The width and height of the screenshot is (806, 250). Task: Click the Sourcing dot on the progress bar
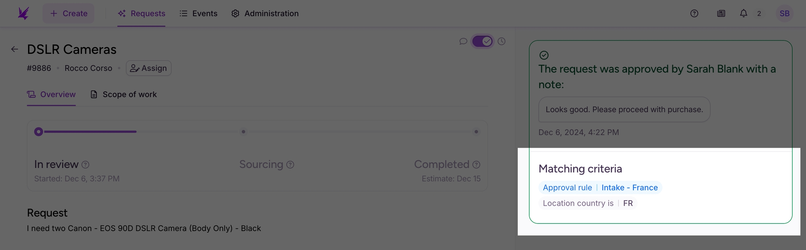point(243,132)
